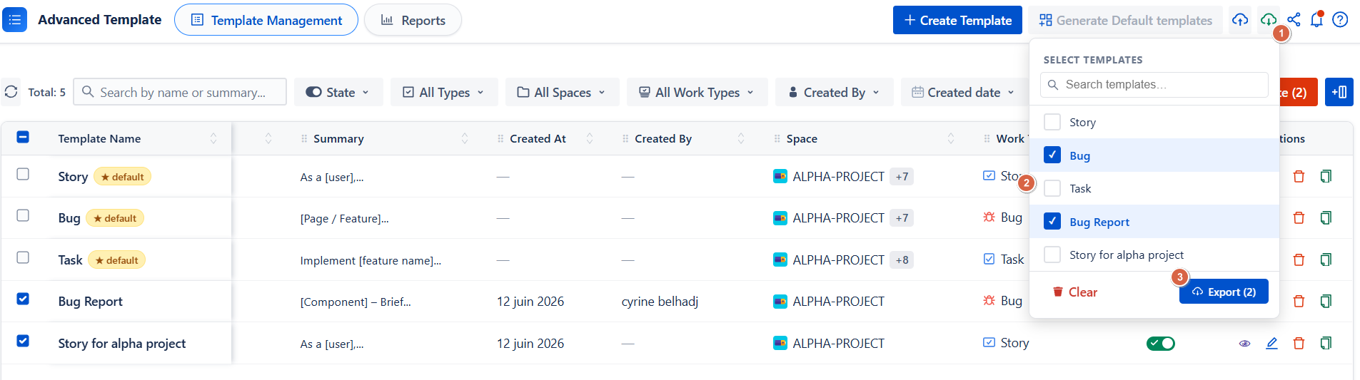Duplicate the Bug default template
1360x380 pixels.
[x=1326, y=217]
